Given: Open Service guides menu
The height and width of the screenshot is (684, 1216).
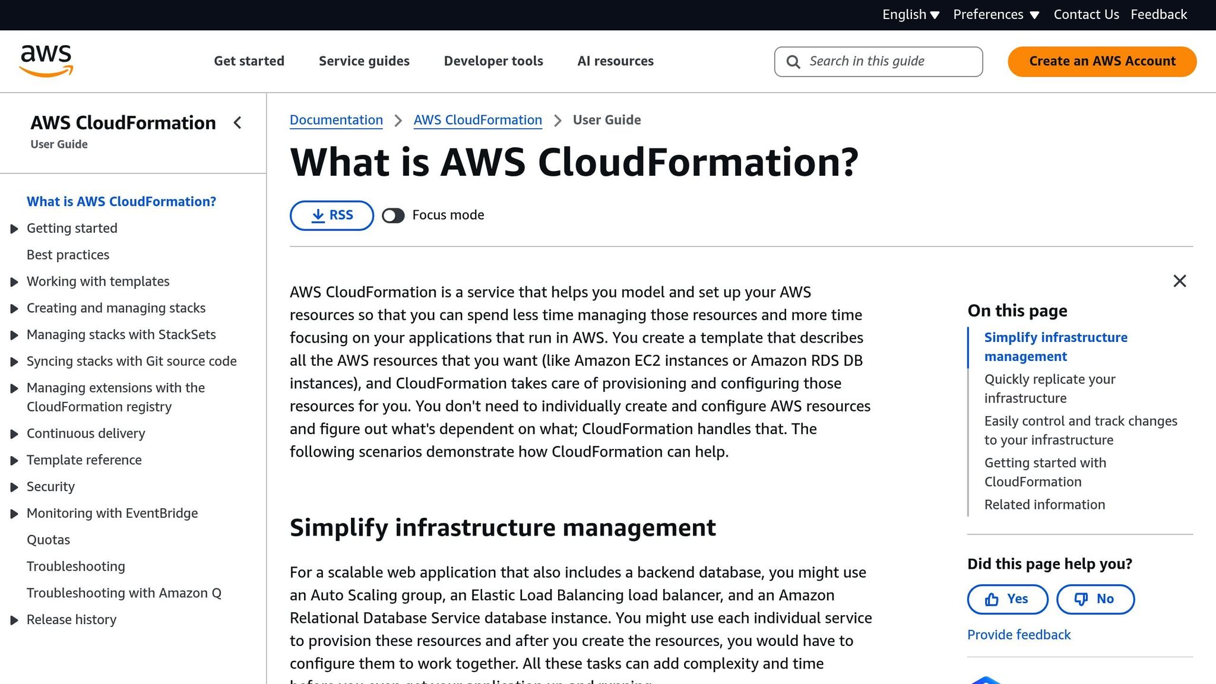Looking at the screenshot, I should click(x=364, y=61).
